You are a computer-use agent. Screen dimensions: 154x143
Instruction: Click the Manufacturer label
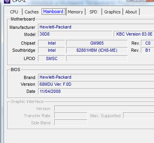point(22,27)
